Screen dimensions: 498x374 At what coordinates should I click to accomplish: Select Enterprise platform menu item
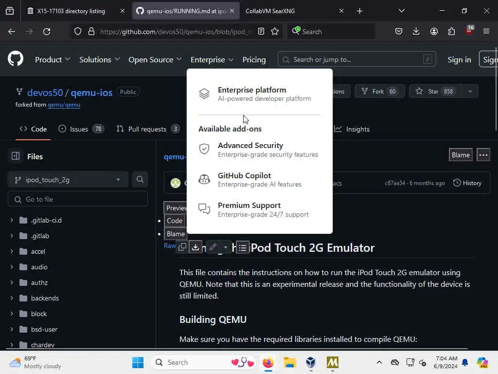(260, 94)
